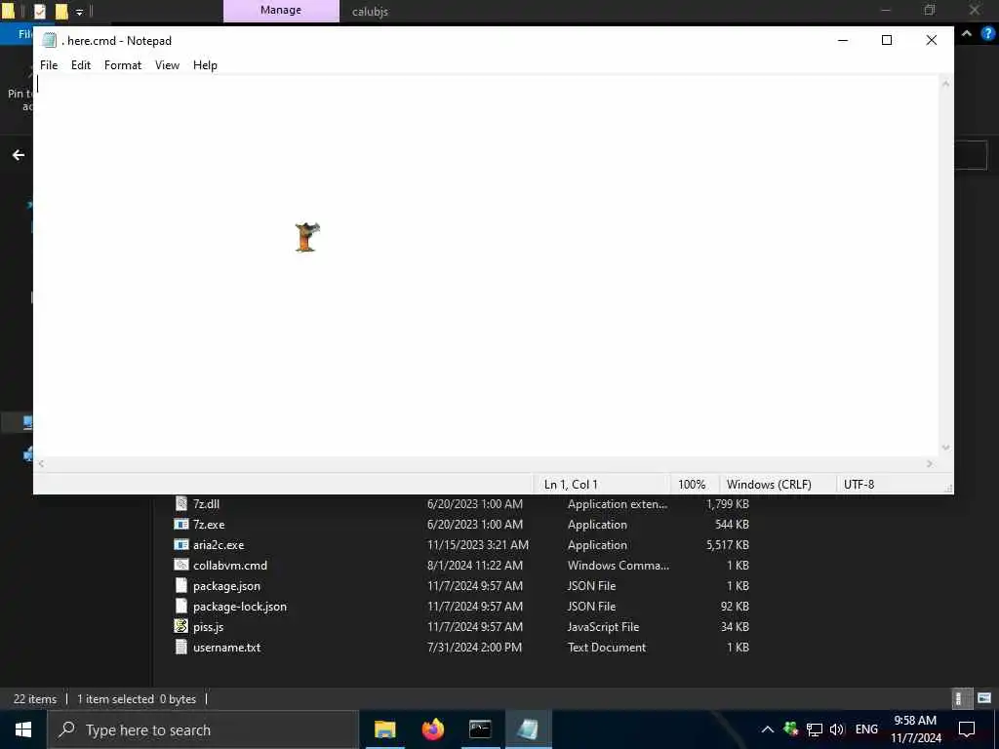
Task: Select the package.json file icon
Action: (x=181, y=585)
